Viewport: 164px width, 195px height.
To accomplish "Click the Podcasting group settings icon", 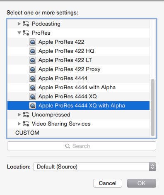I will (x=26, y=24).
